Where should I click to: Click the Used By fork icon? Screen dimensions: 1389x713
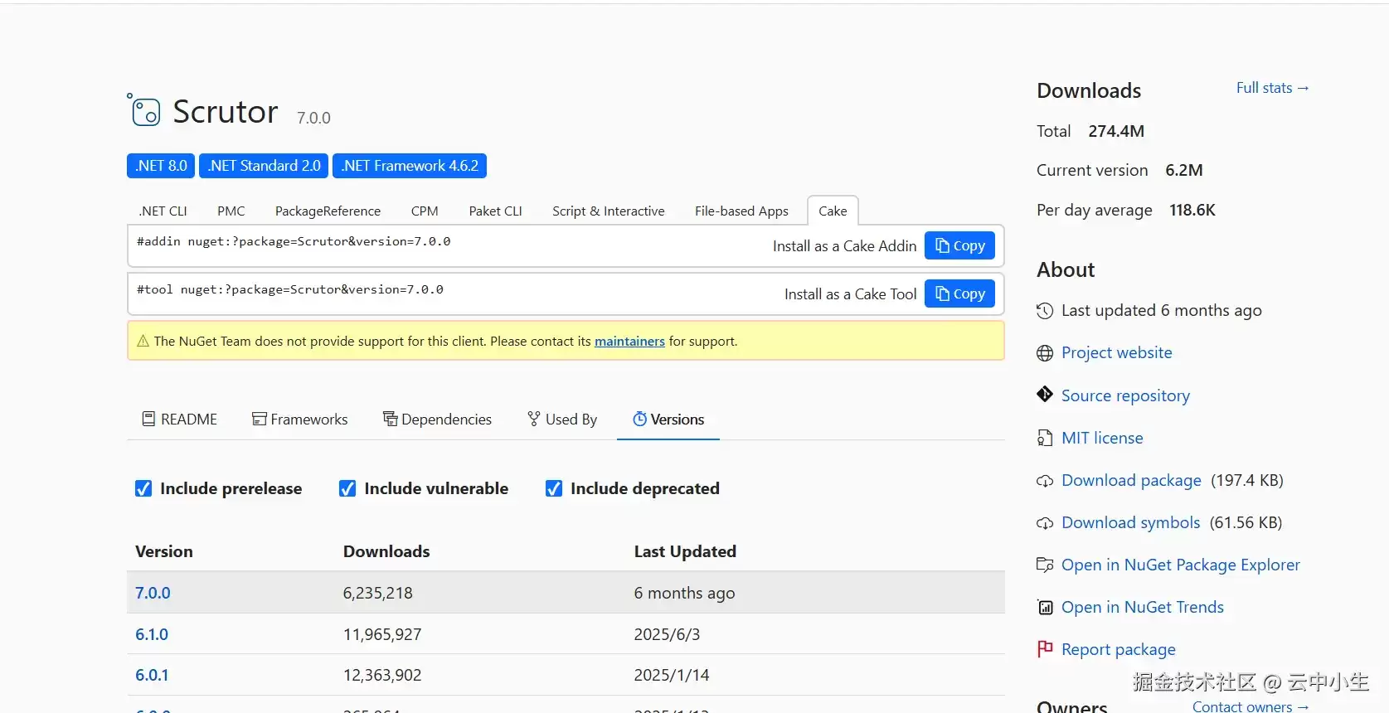click(534, 419)
